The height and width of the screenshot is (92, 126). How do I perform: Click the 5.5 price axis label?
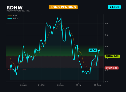pos(106,81)
